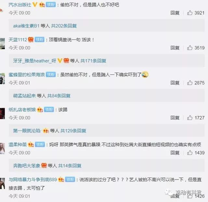
Task: Click avatar thumbnail of 温柔种茧
Action: (x=2, y=148)
